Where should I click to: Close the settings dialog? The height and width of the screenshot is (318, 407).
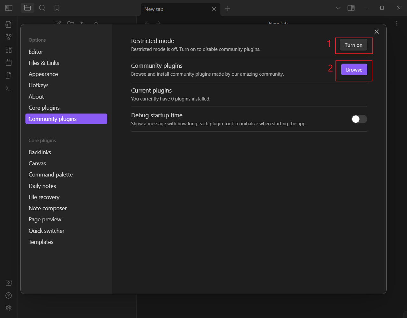pos(376,31)
